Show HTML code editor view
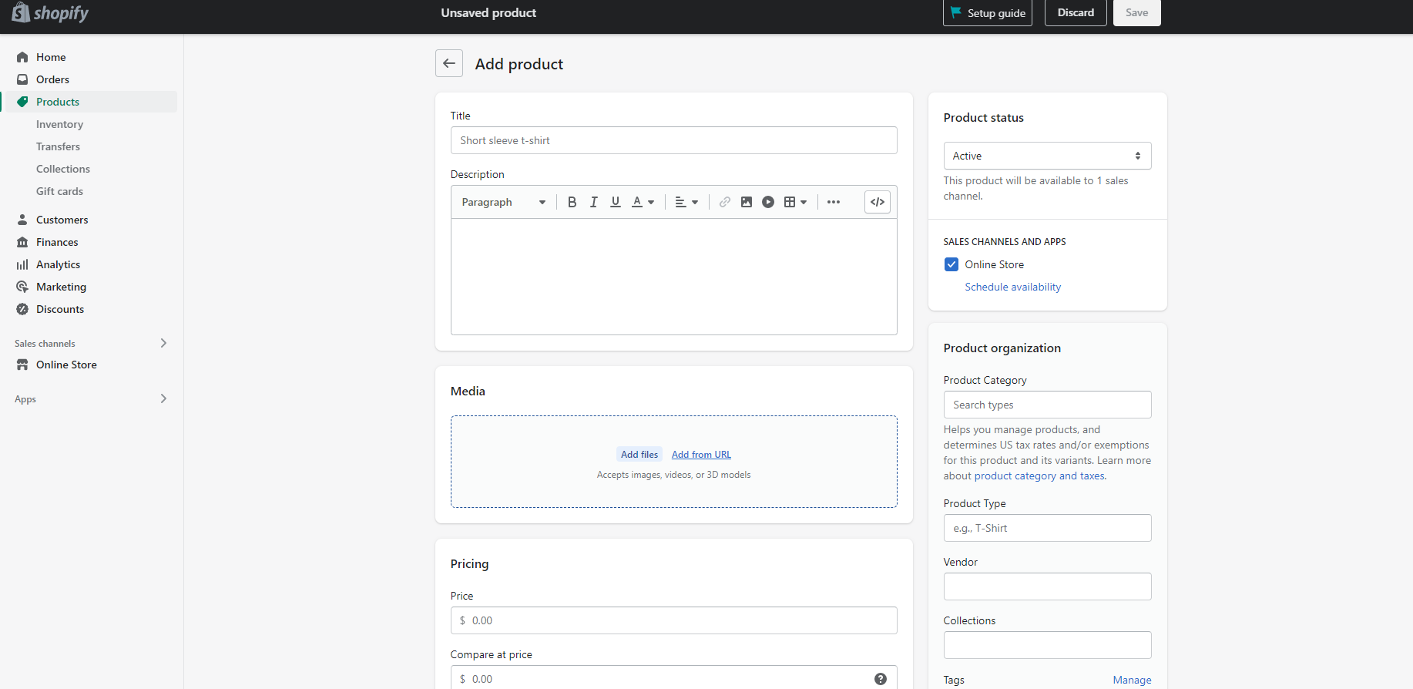The image size is (1413, 689). (877, 202)
